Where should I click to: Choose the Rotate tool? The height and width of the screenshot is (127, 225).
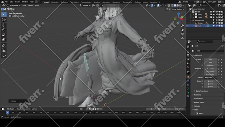point(4,30)
